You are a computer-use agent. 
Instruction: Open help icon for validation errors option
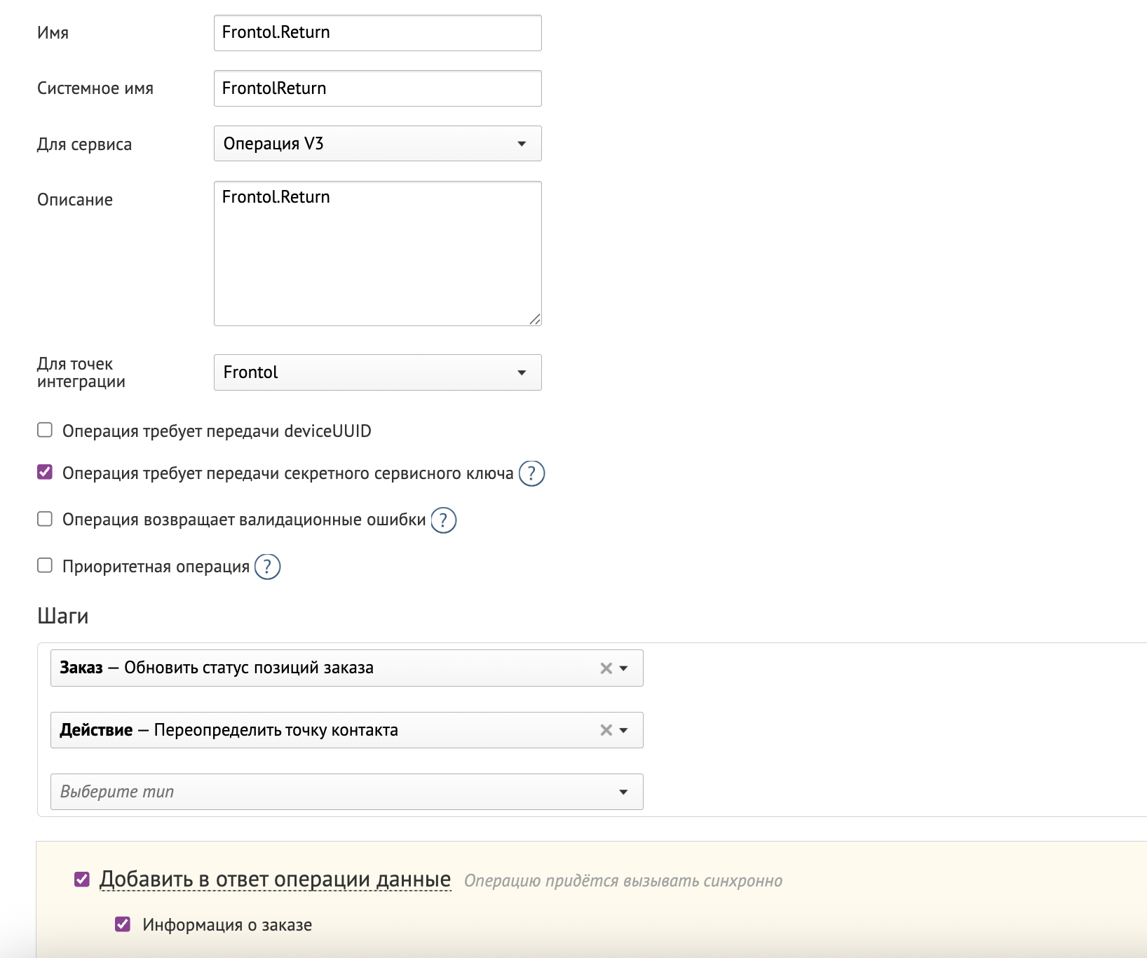[443, 520]
